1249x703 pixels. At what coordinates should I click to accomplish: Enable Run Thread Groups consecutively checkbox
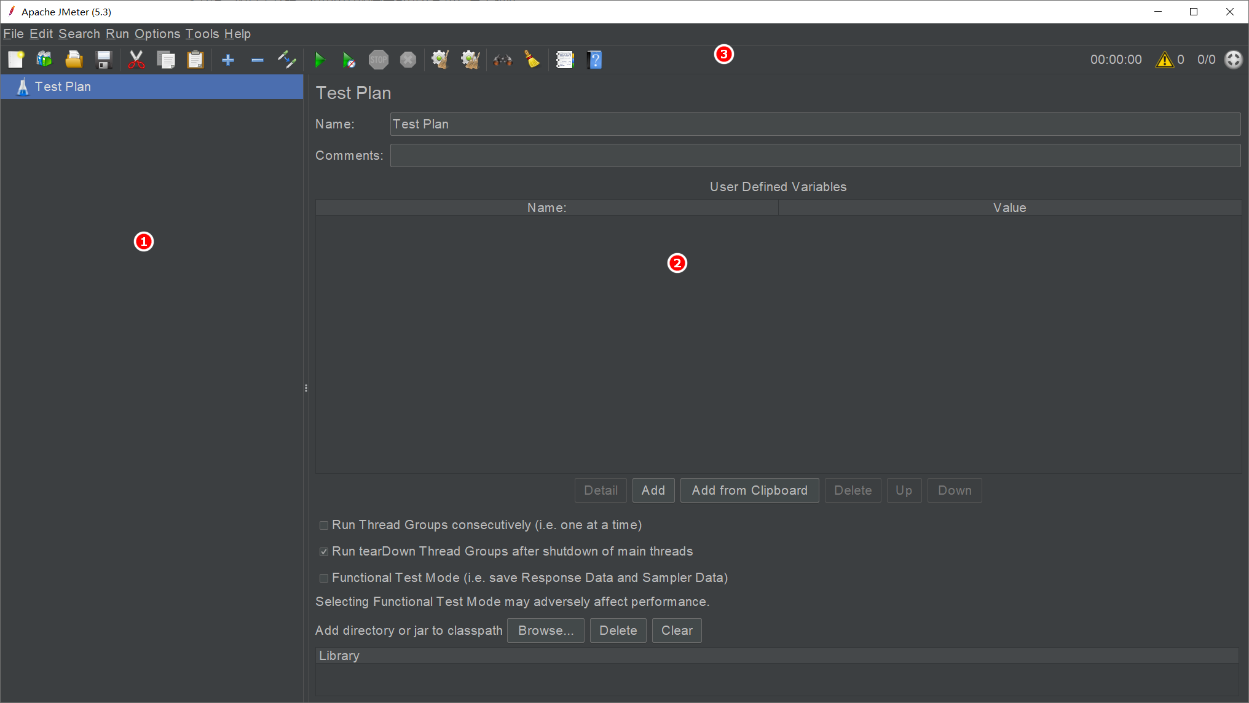[324, 525]
